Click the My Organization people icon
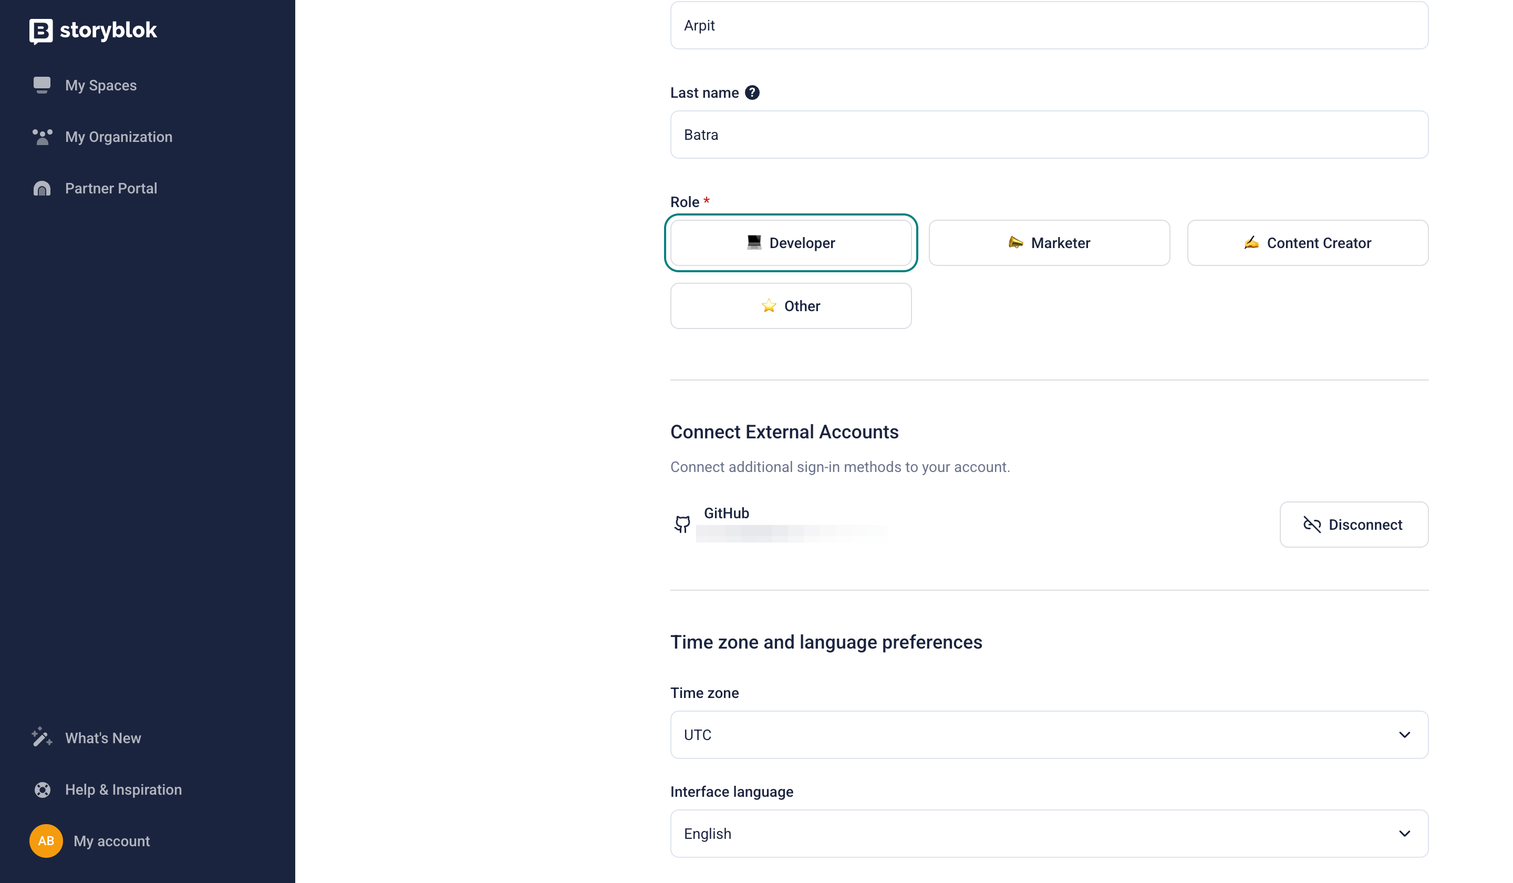The height and width of the screenshot is (883, 1513). tap(42, 137)
